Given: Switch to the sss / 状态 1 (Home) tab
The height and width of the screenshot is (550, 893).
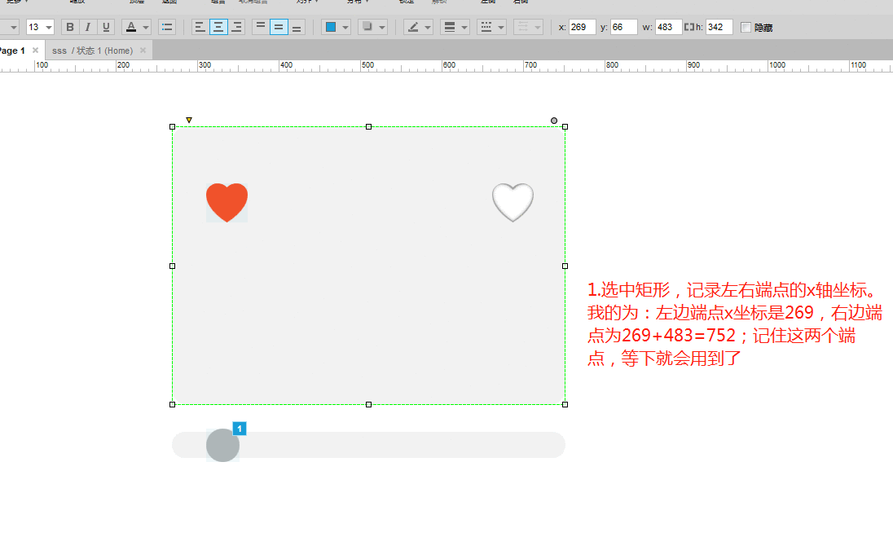Looking at the screenshot, I should (x=92, y=50).
